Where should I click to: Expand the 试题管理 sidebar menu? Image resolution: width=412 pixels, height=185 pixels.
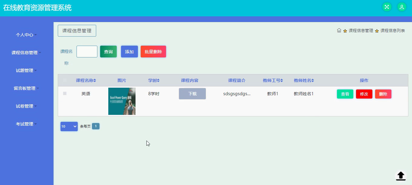coord(26,70)
